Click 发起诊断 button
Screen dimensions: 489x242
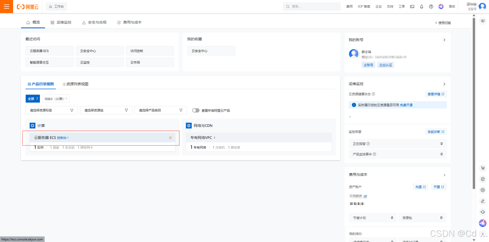click(436, 132)
